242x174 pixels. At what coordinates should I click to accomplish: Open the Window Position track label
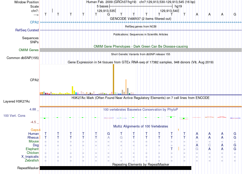click(26, 2)
